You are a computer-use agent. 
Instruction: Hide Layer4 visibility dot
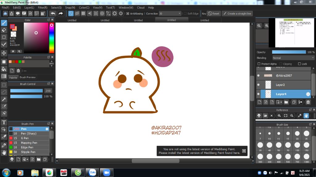(258, 94)
